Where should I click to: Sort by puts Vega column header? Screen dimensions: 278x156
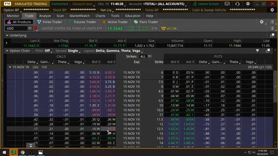249,62
